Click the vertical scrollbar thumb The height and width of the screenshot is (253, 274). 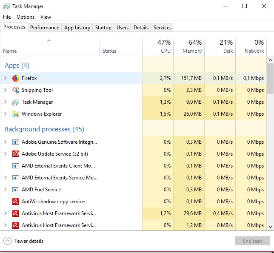(x=270, y=79)
